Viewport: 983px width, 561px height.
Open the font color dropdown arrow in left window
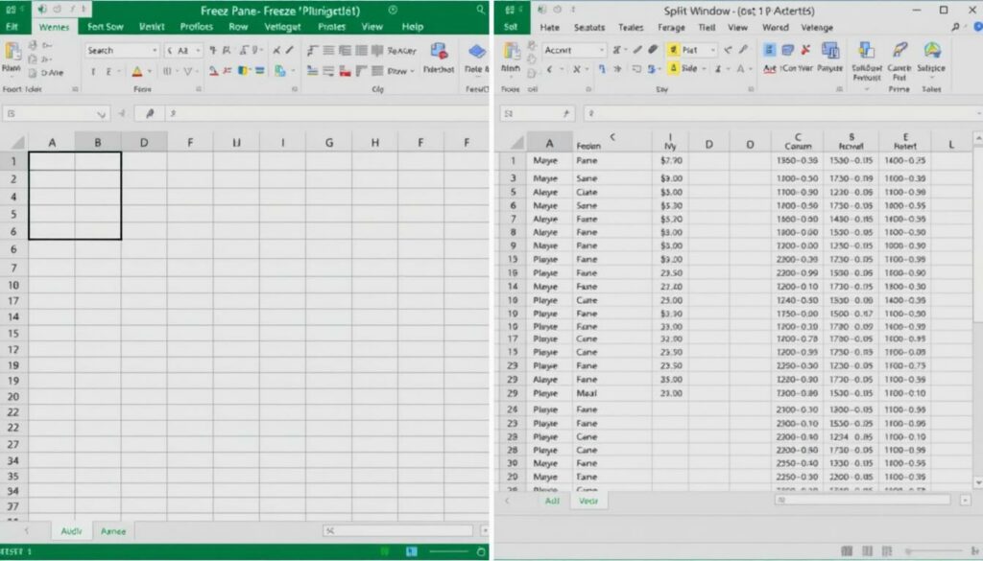149,71
